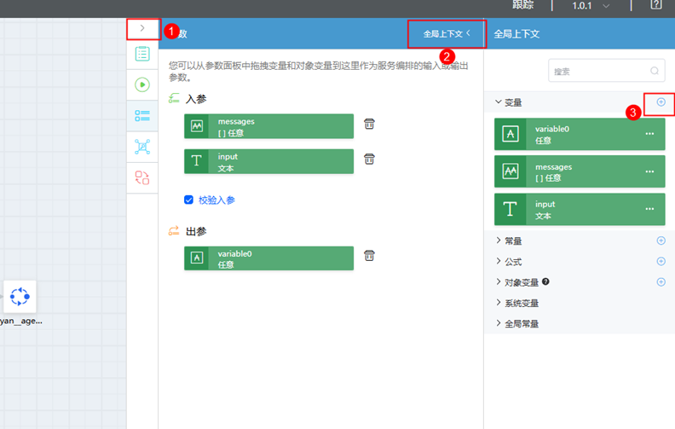The width and height of the screenshot is (675, 429).
Task: Add a new variable with plus icon
Action: coord(661,102)
